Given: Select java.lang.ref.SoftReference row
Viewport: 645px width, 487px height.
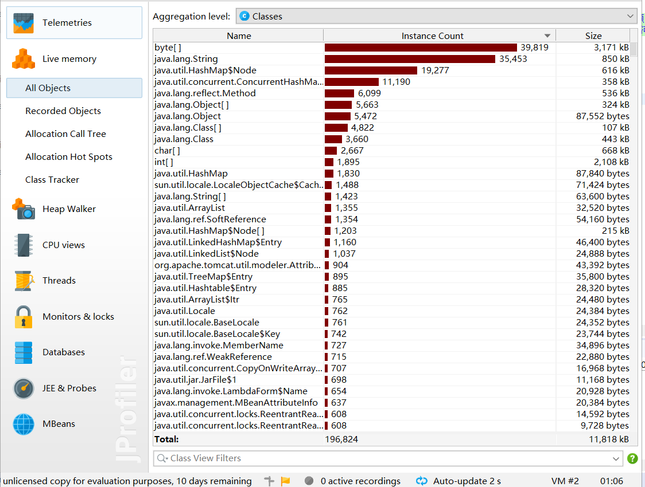Looking at the screenshot, I should [391, 219].
